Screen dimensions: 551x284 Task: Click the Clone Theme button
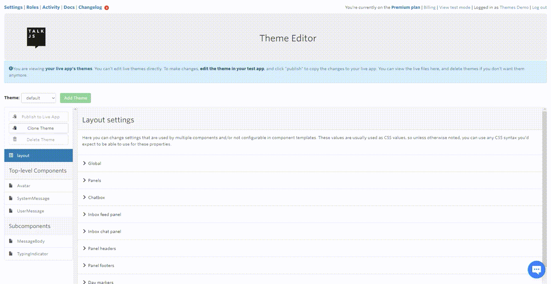(x=39, y=128)
